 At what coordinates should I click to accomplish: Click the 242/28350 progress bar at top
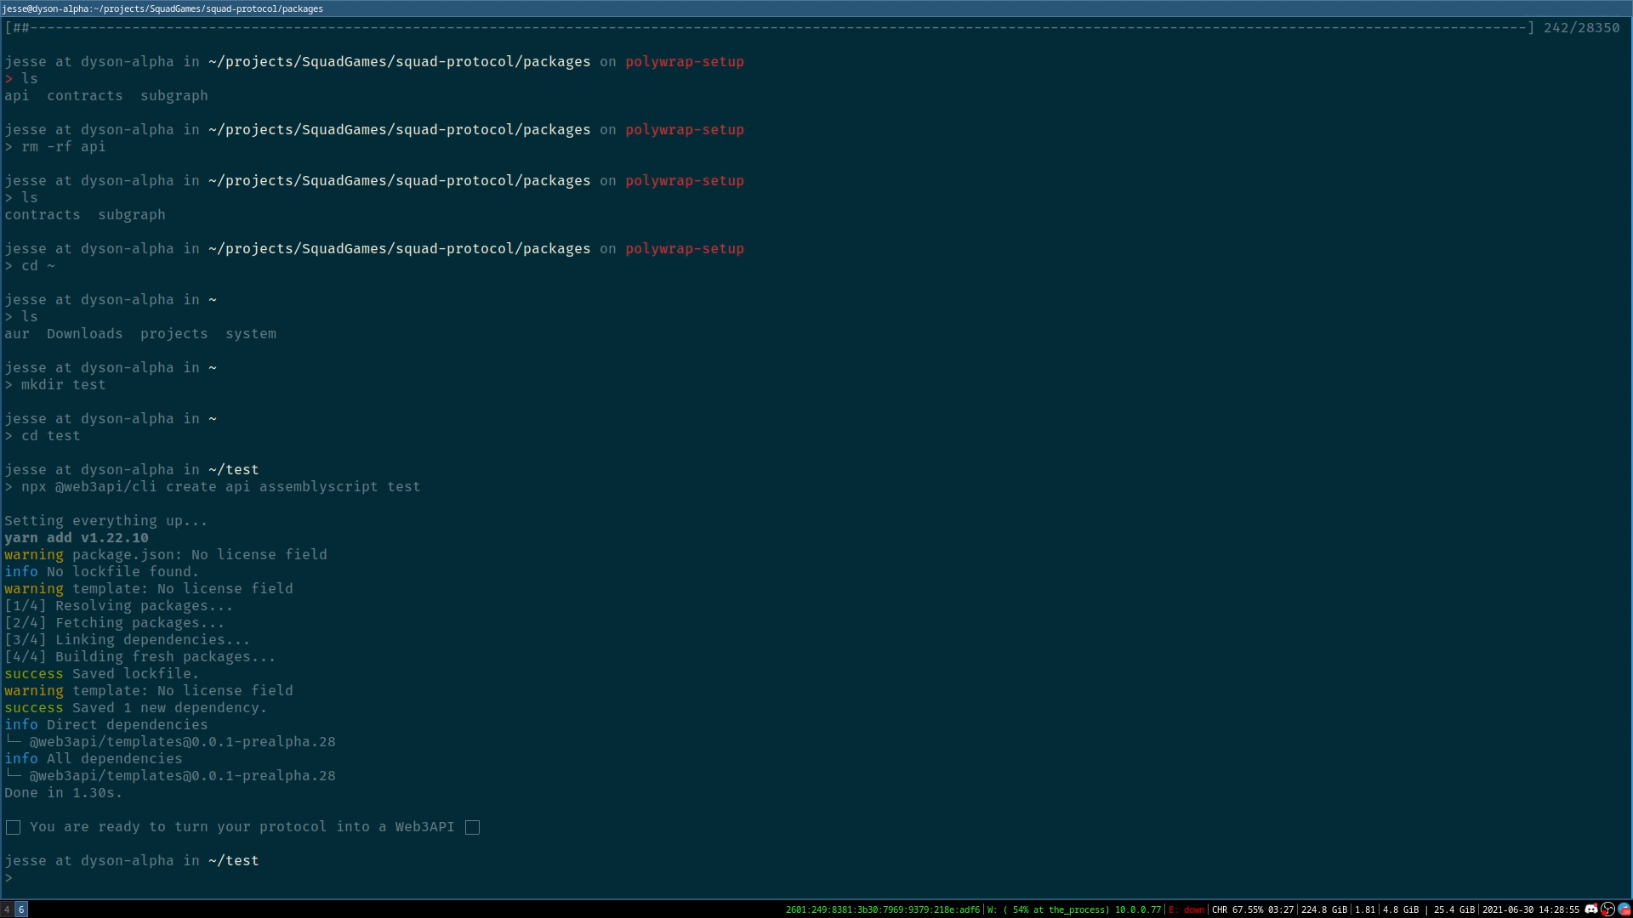765,27
